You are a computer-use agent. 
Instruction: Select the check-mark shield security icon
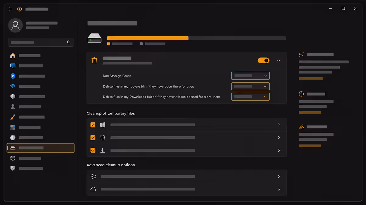pyautogui.click(x=13, y=168)
